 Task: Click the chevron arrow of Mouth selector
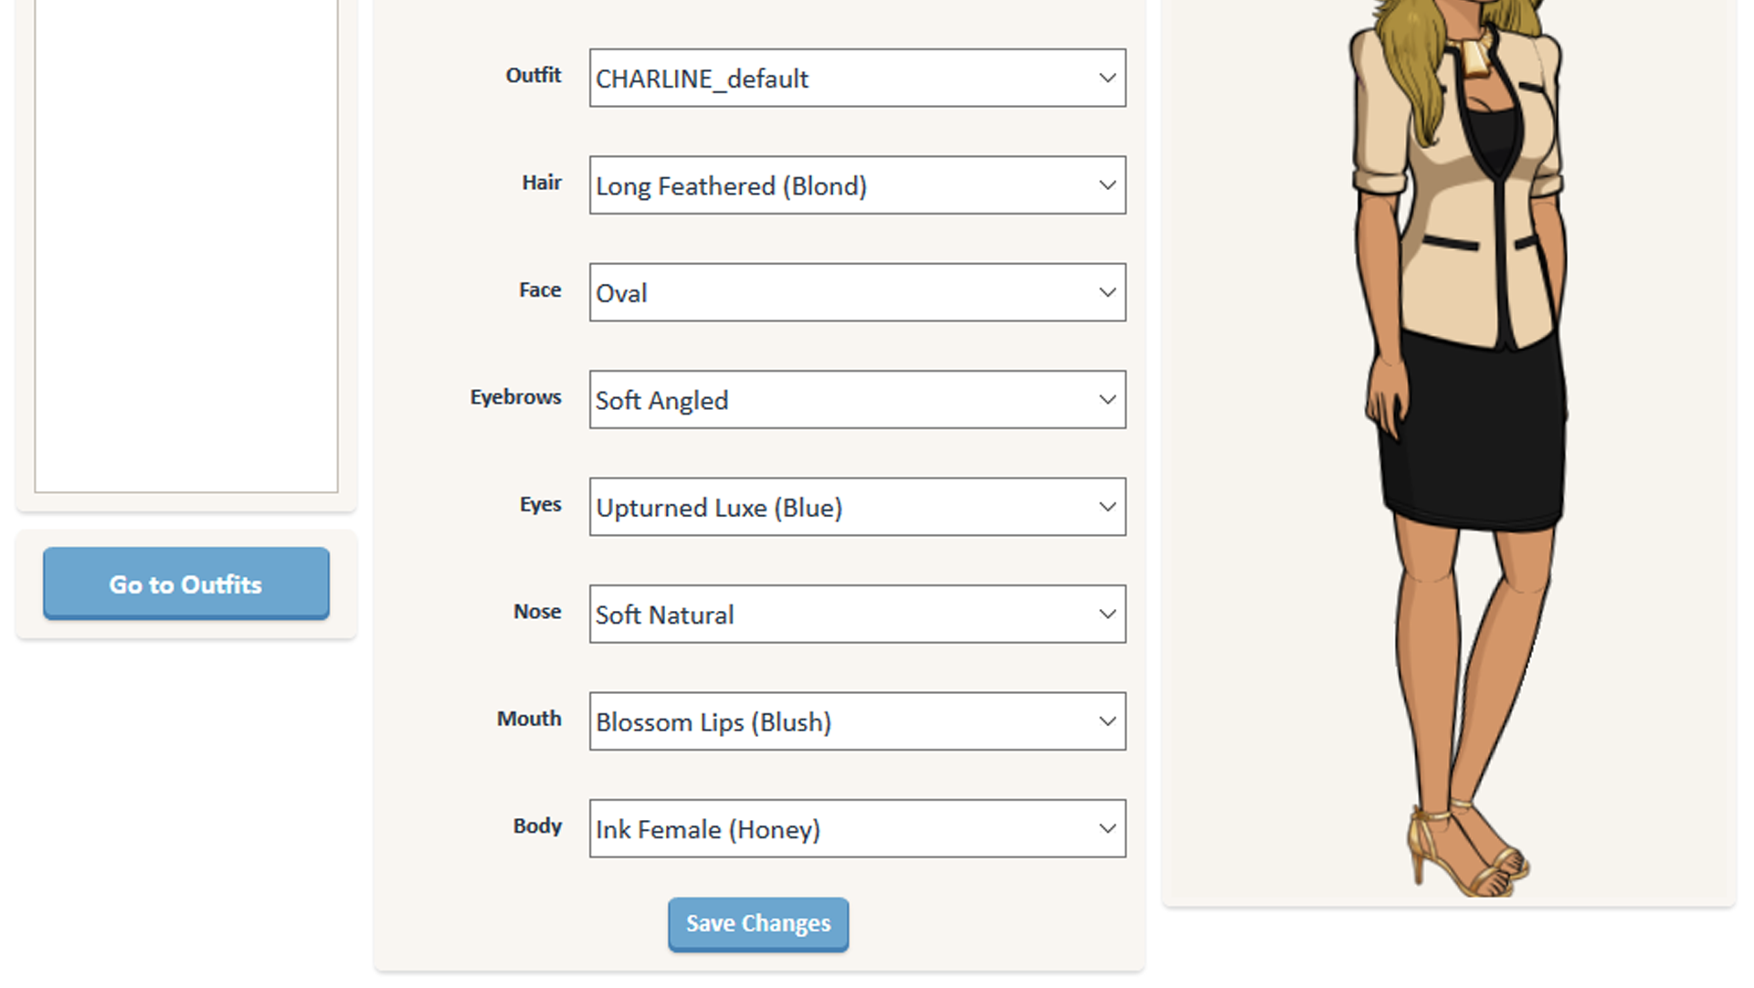(x=1107, y=721)
